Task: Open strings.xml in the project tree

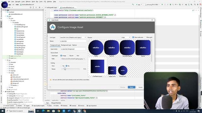Action: click(15, 83)
